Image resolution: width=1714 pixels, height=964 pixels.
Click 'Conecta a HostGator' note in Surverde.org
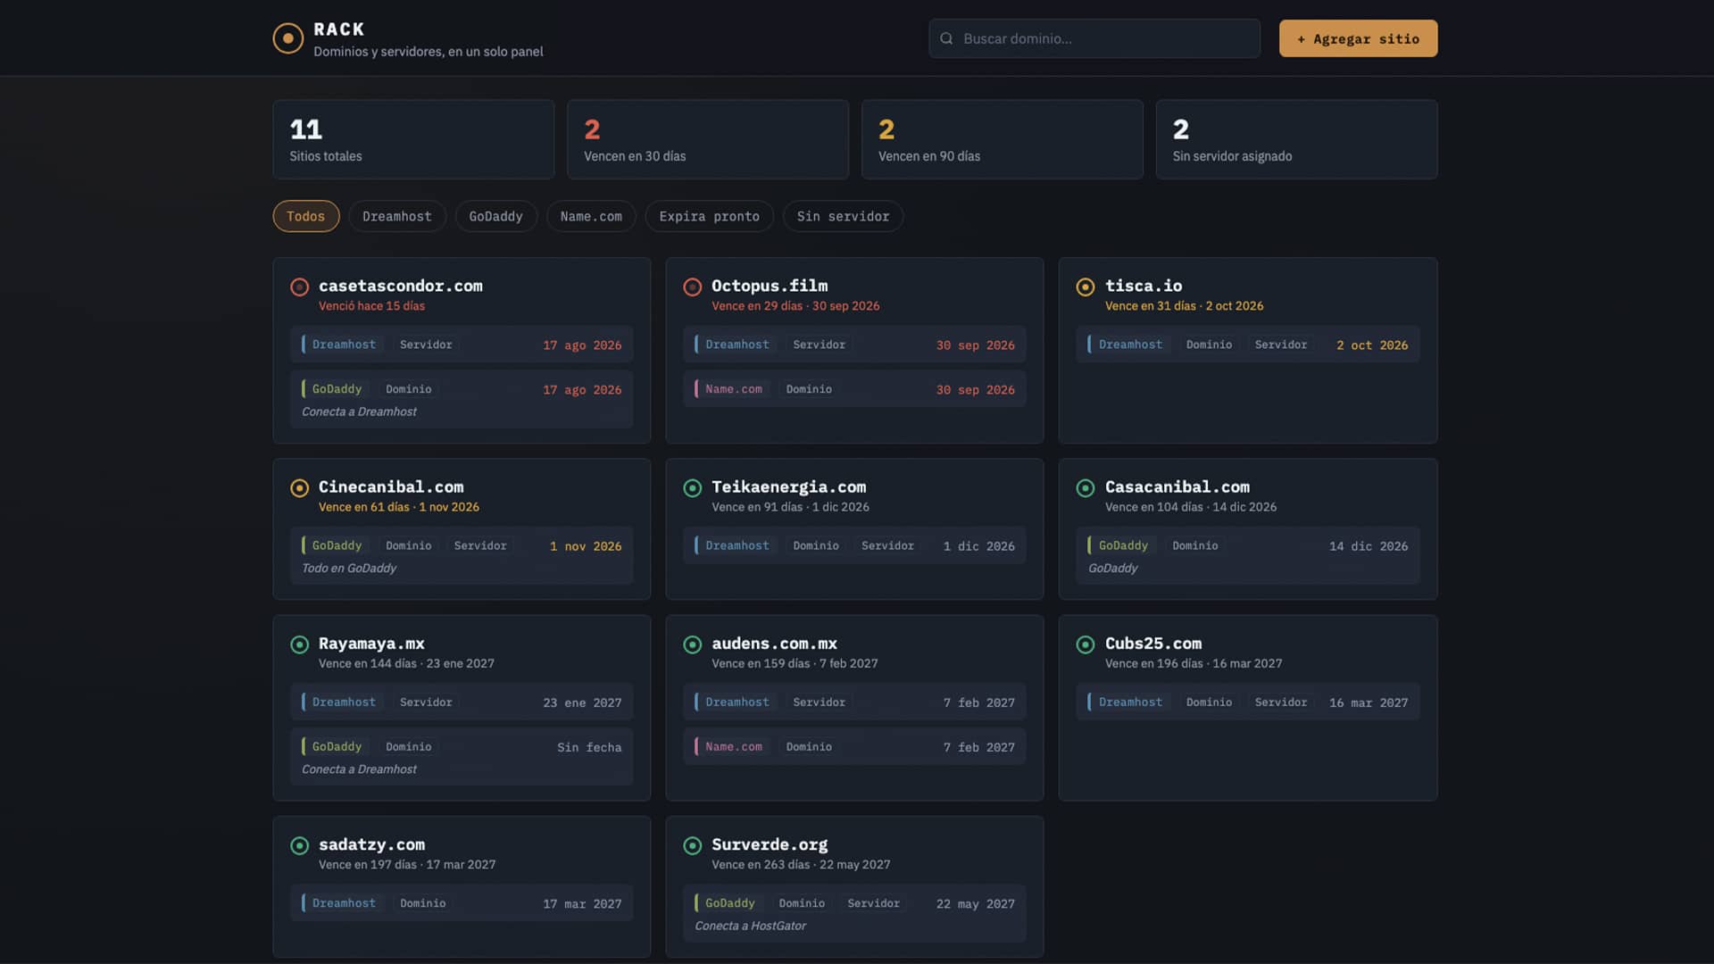(751, 926)
